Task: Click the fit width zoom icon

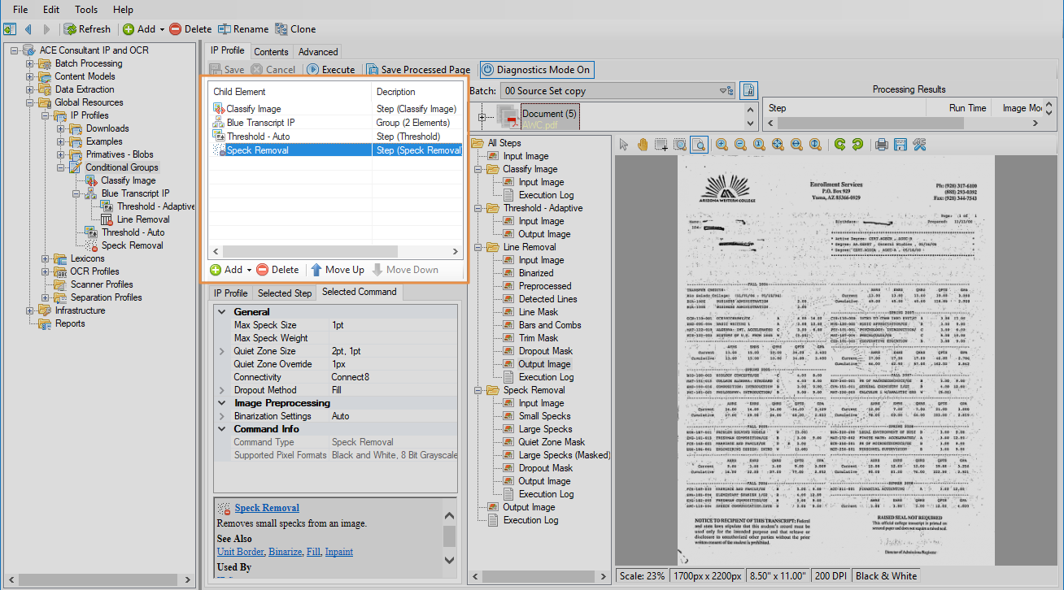Action: (796, 145)
